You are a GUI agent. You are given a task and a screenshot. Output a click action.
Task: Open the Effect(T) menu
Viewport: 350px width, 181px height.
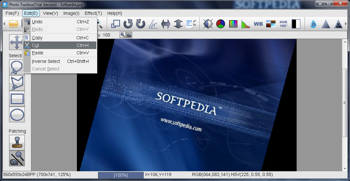[93, 13]
